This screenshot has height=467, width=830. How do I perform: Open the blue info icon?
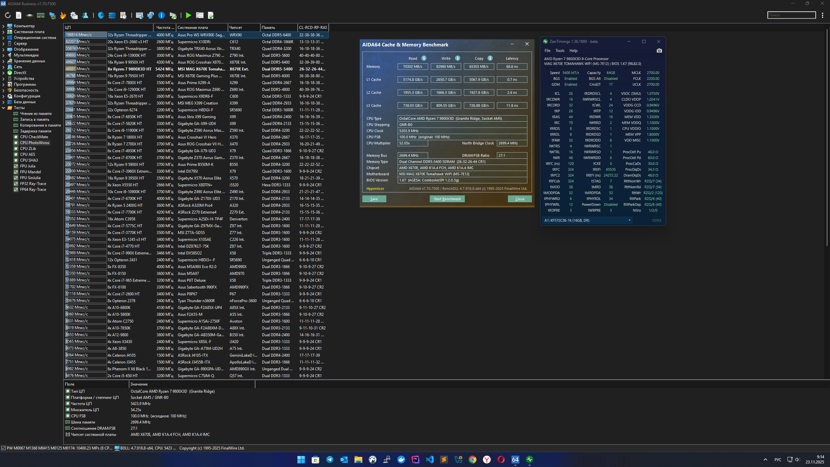pos(162,15)
